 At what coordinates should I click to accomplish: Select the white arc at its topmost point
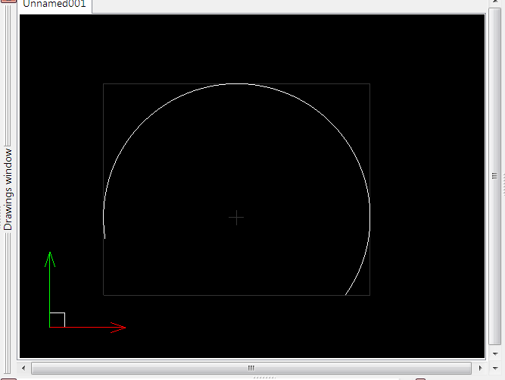click(x=236, y=83)
